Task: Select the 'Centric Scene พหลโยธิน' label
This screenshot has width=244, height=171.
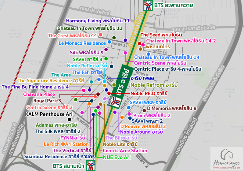Action: [x=160, y=63]
